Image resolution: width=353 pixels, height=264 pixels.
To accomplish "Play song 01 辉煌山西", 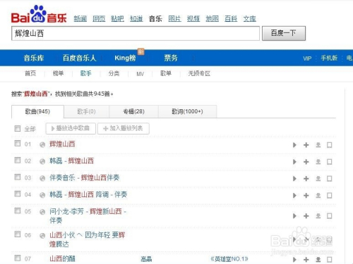I will click(294, 145).
